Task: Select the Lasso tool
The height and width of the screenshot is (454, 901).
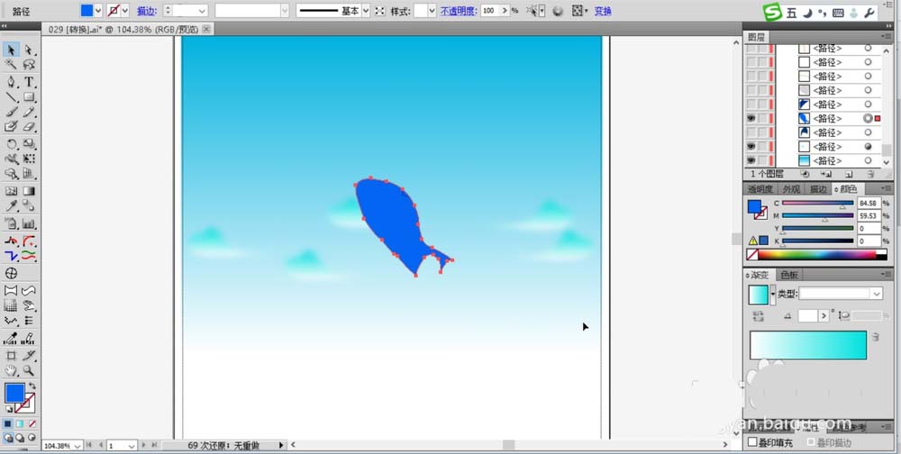Action: tap(29, 64)
